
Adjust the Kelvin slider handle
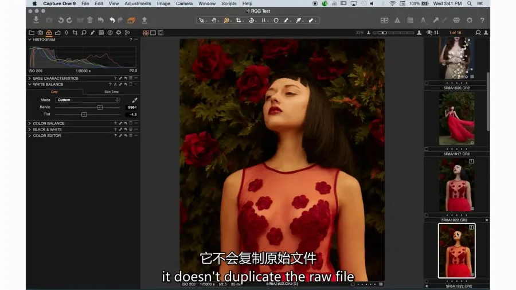[x=100, y=108]
